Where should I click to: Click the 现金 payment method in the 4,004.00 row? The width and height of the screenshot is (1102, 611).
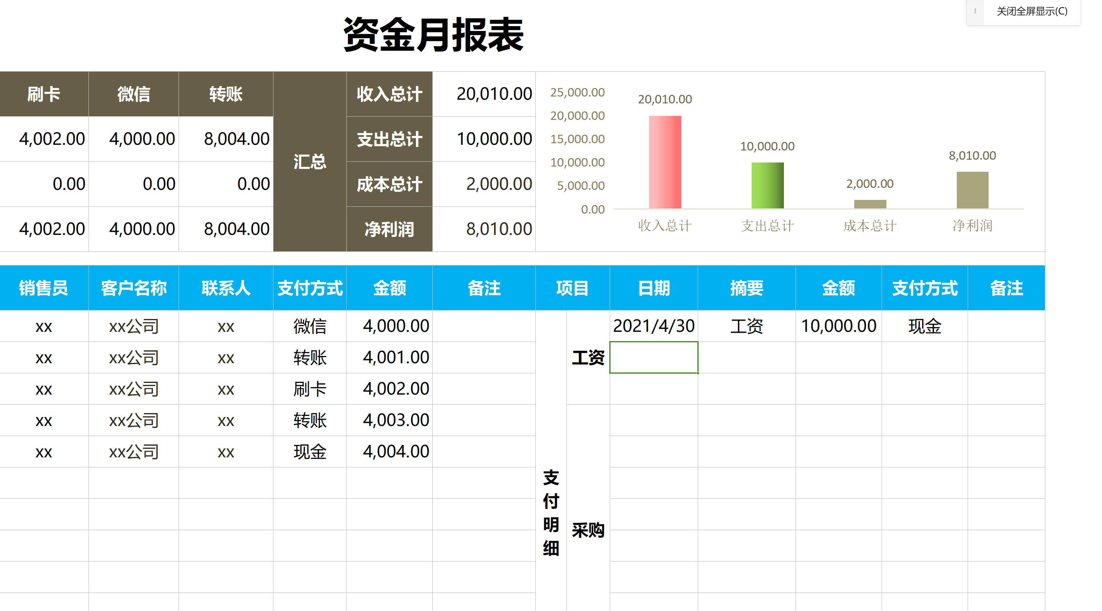310,451
